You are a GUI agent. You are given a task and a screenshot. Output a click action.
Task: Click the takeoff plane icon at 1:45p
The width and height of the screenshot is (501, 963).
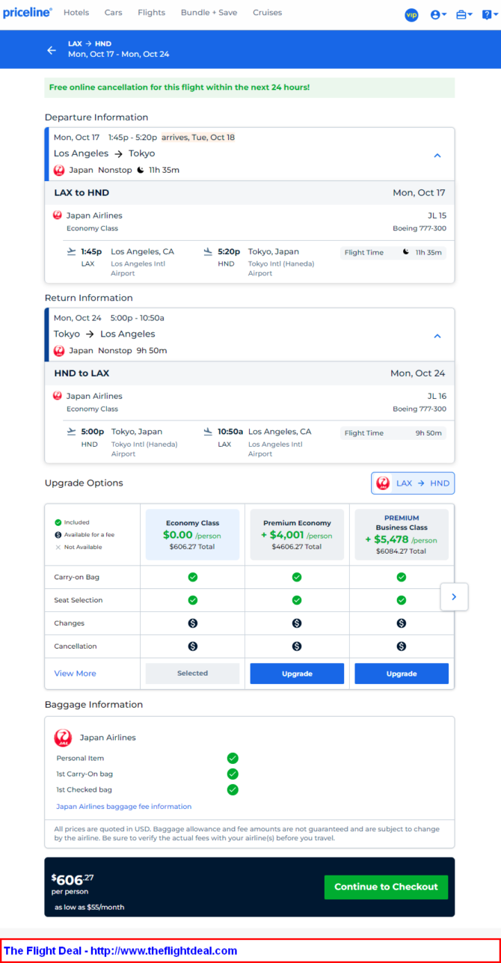(x=72, y=251)
